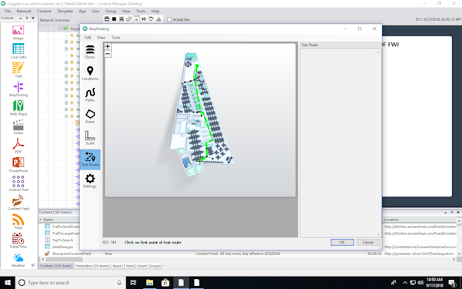The width and height of the screenshot is (462, 289).
Task: Click the fast-forward toolbar icon
Action: click(x=144, y=19)
